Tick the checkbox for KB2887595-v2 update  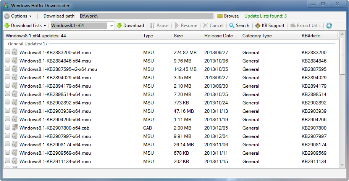[7, 69]
